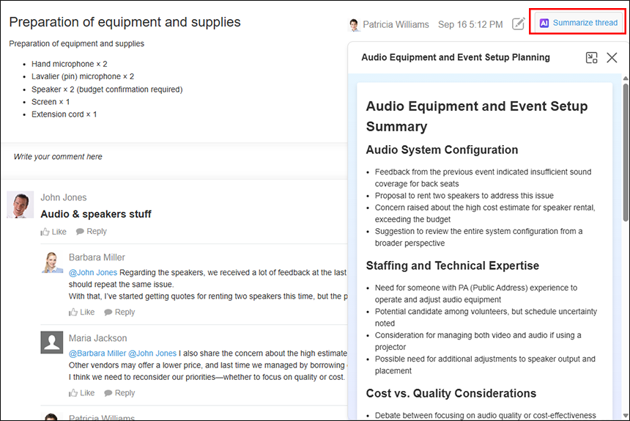Open Barbara Miller's profile picture
The height and width of the screenshot is (421, 630).
(52, 263)
